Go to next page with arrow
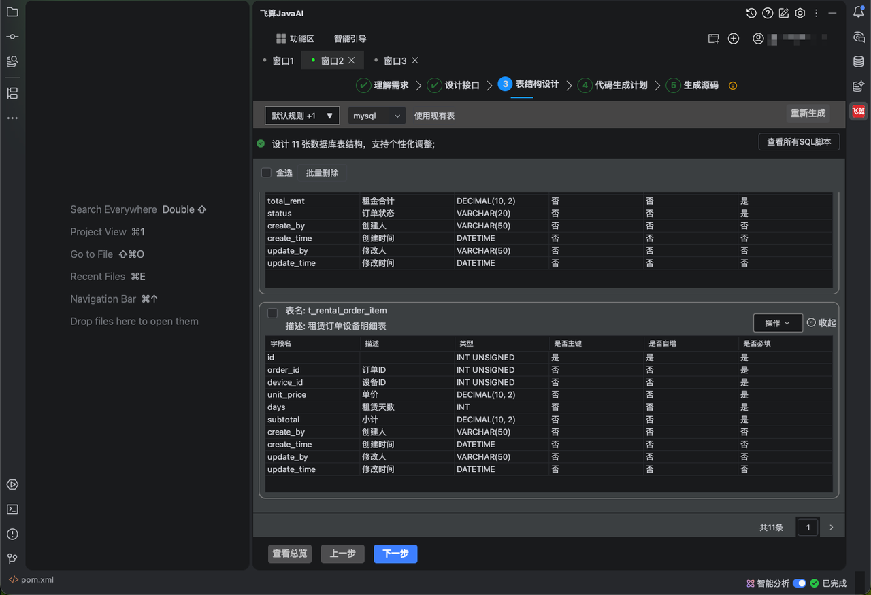 click(x=831, y=527)
